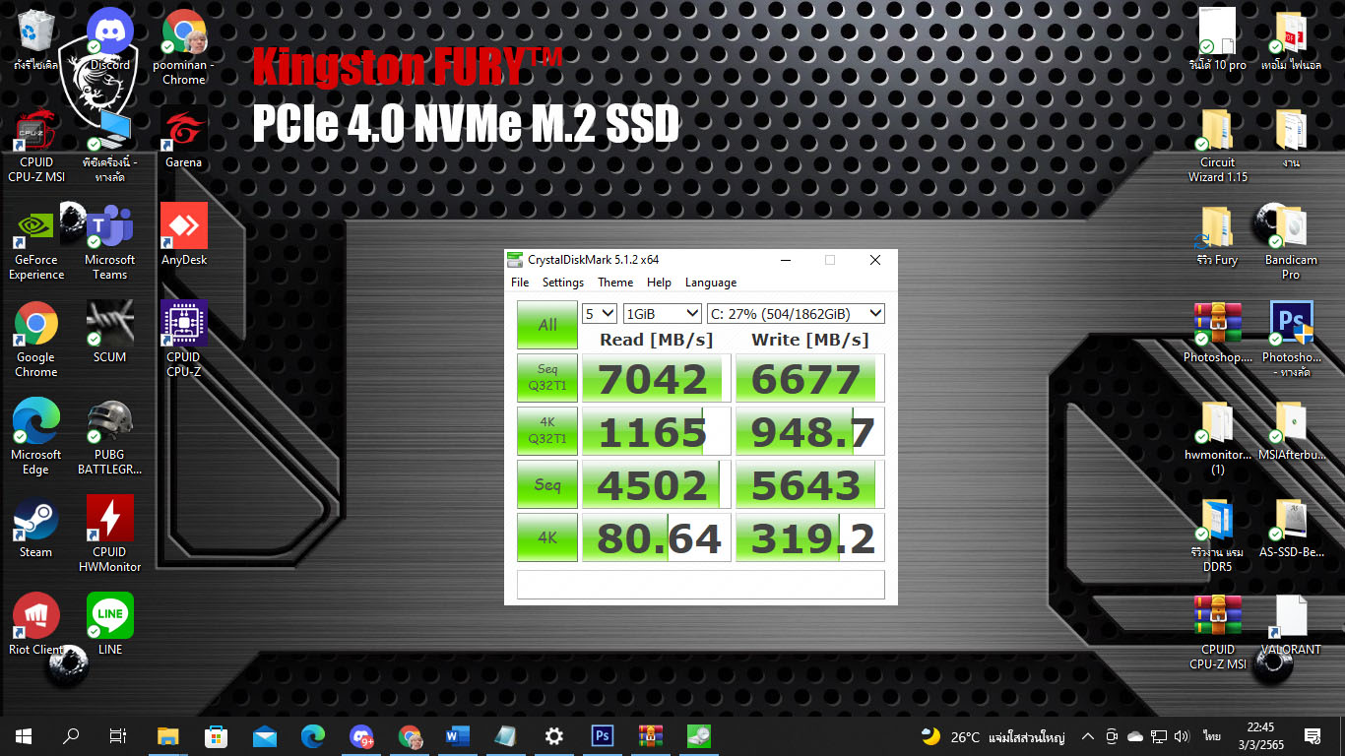Viewport: 1345px width, 756px height.
Task: Open File Explorer from the taskbar
Action: (x=168, y=735)
